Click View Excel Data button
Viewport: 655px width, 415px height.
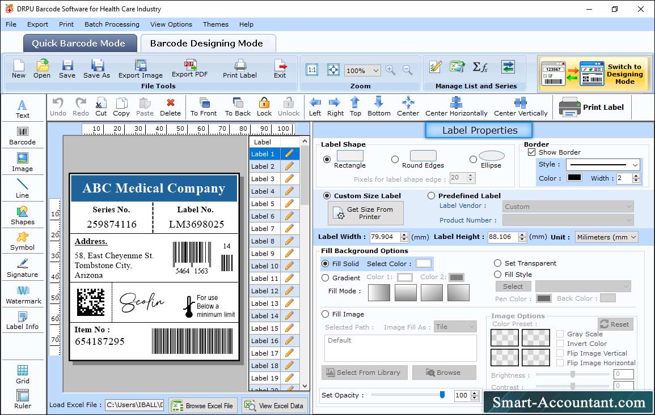(x=274, y=405)
